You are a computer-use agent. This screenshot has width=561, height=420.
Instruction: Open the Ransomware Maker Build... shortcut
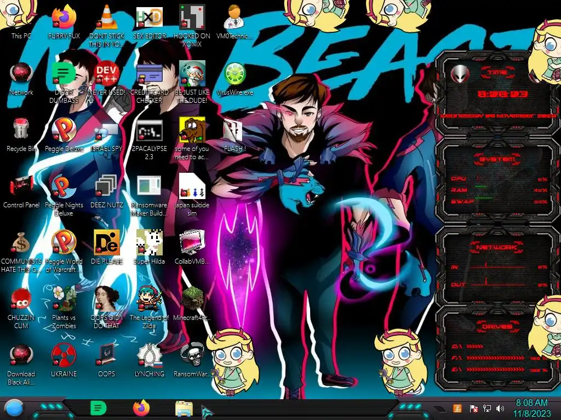149,195
